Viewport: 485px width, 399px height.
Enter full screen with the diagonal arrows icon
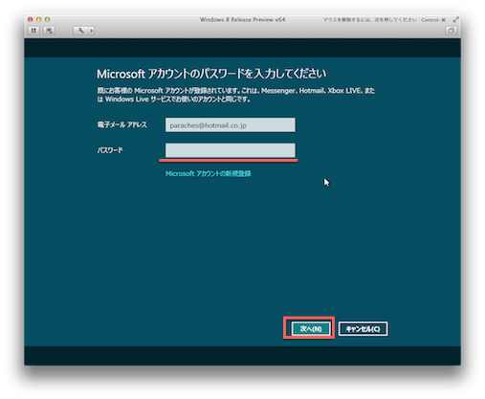tap(455, 20)
